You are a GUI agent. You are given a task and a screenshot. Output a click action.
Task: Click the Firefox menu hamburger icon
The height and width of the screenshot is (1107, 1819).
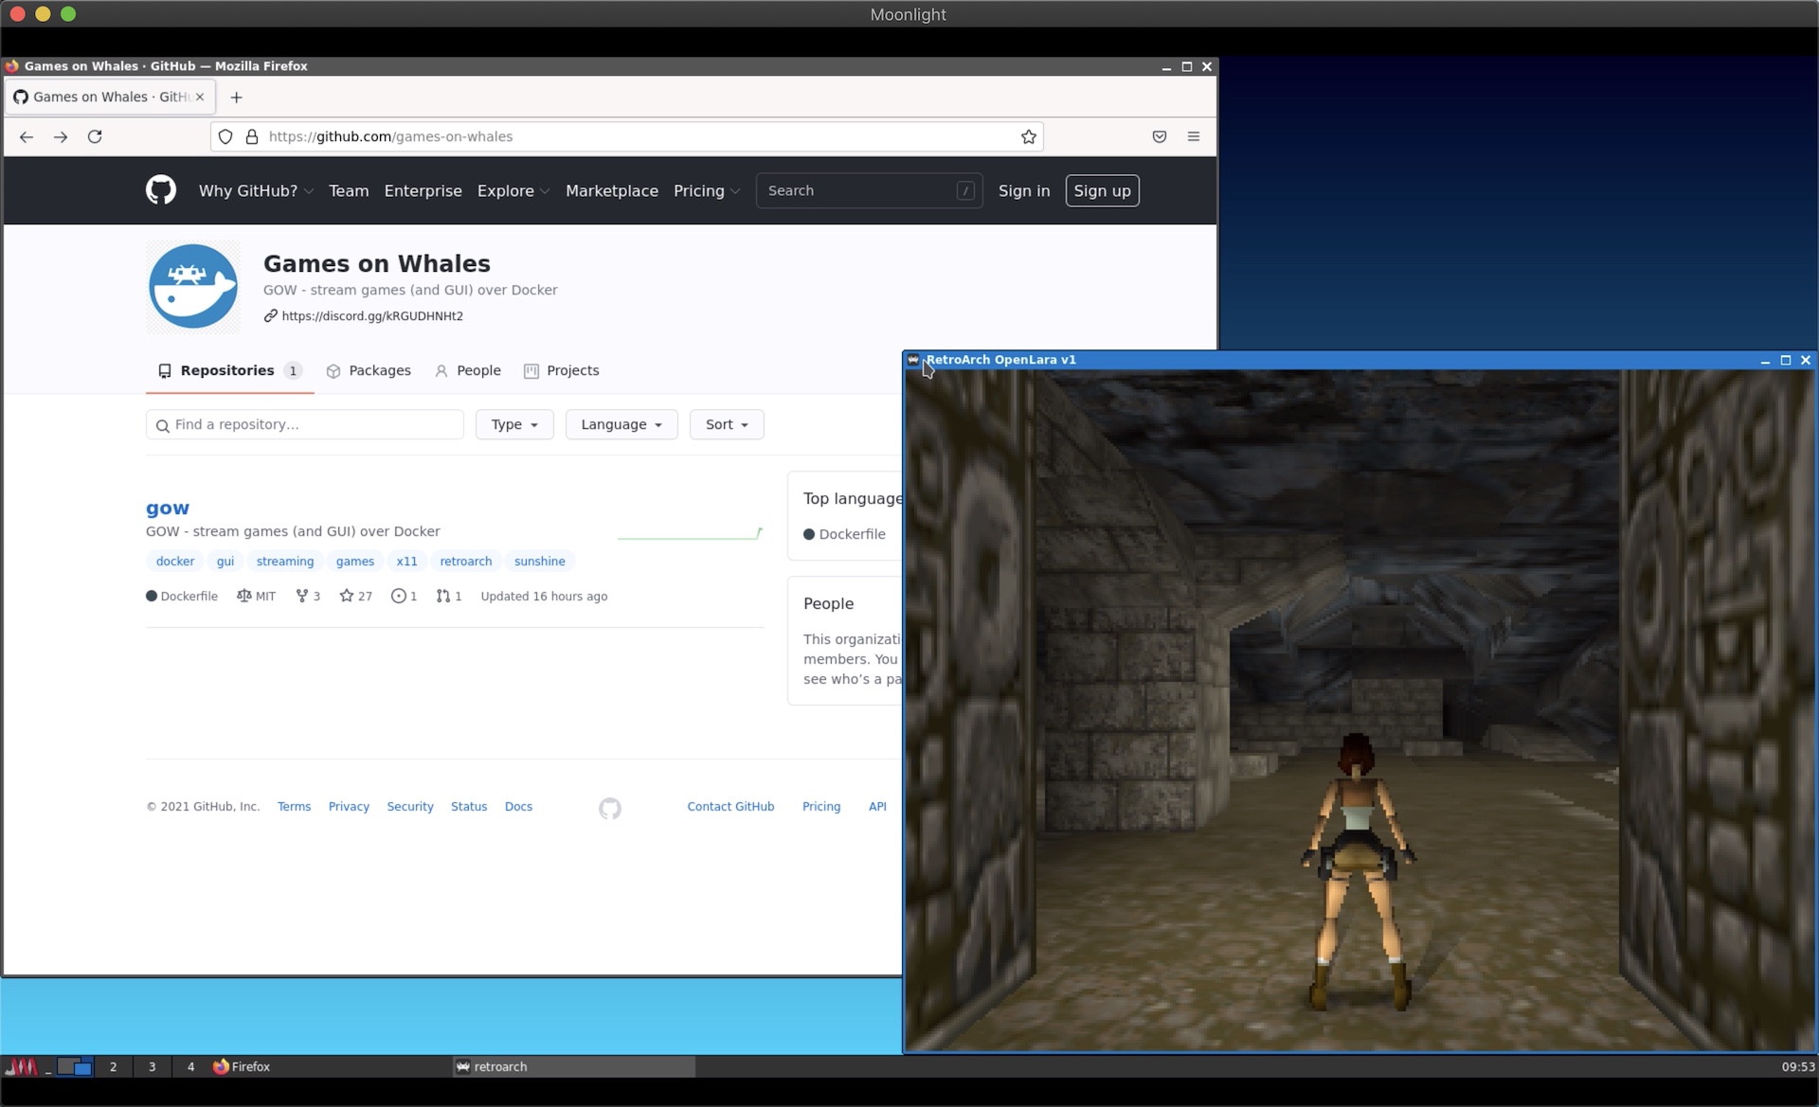[x=1194, y=136]
